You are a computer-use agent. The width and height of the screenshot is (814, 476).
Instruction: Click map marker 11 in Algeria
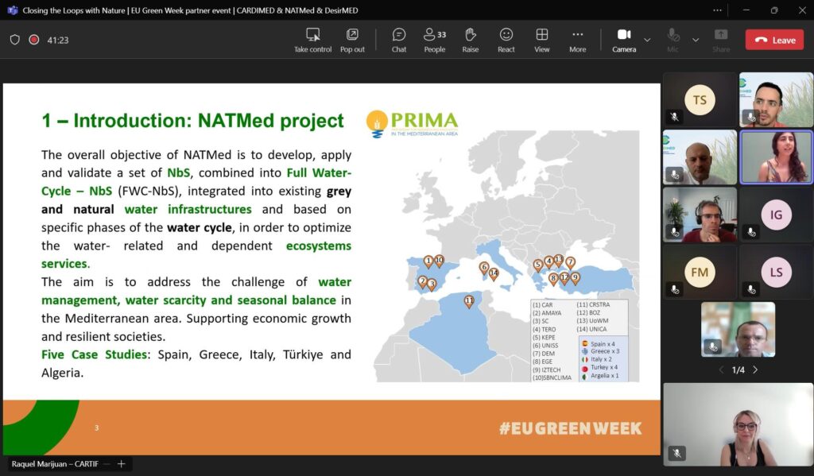click(x=469, y=302)
